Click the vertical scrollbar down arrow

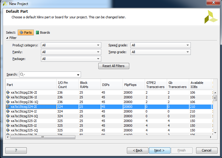[215, 133]
